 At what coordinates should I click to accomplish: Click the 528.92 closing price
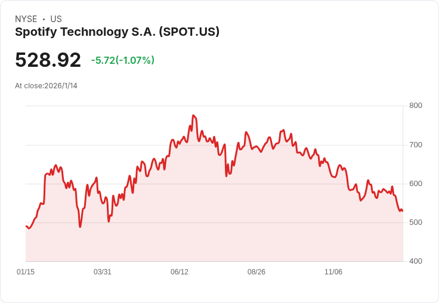click(48, 60)
